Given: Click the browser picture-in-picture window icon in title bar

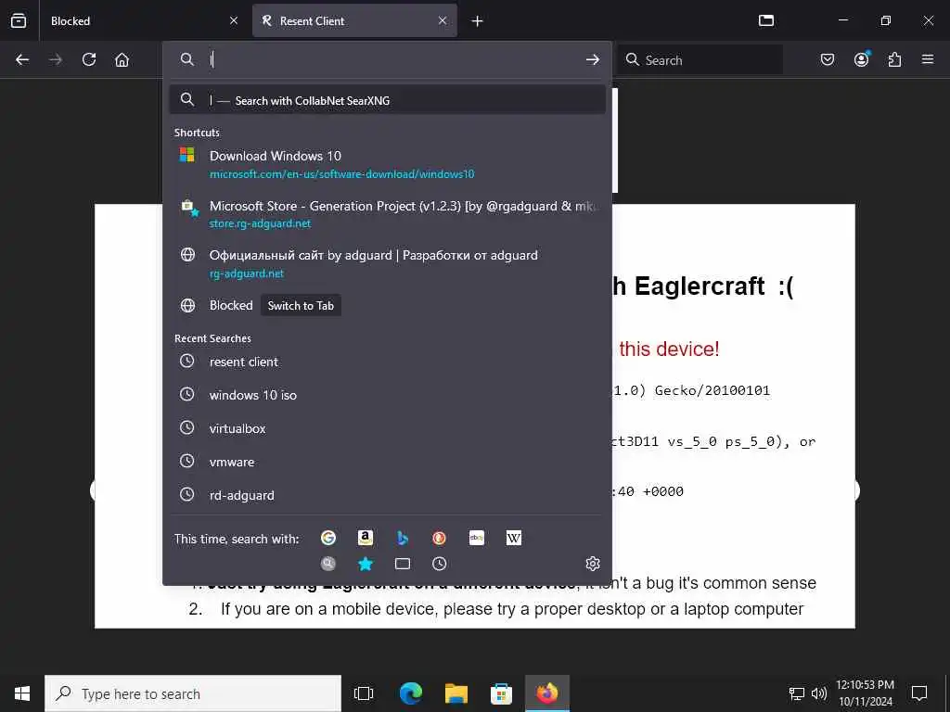Looking at the screenshot, I should click(766, 20).
